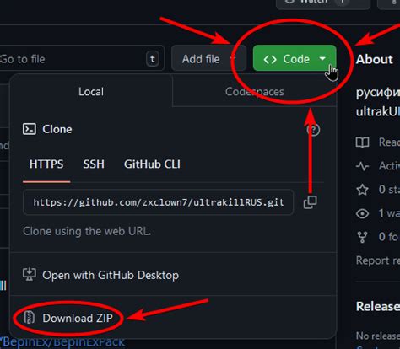Click the fork icon for forks count
Viewport: 400px width, 349px height.
[x=362, y=237]
